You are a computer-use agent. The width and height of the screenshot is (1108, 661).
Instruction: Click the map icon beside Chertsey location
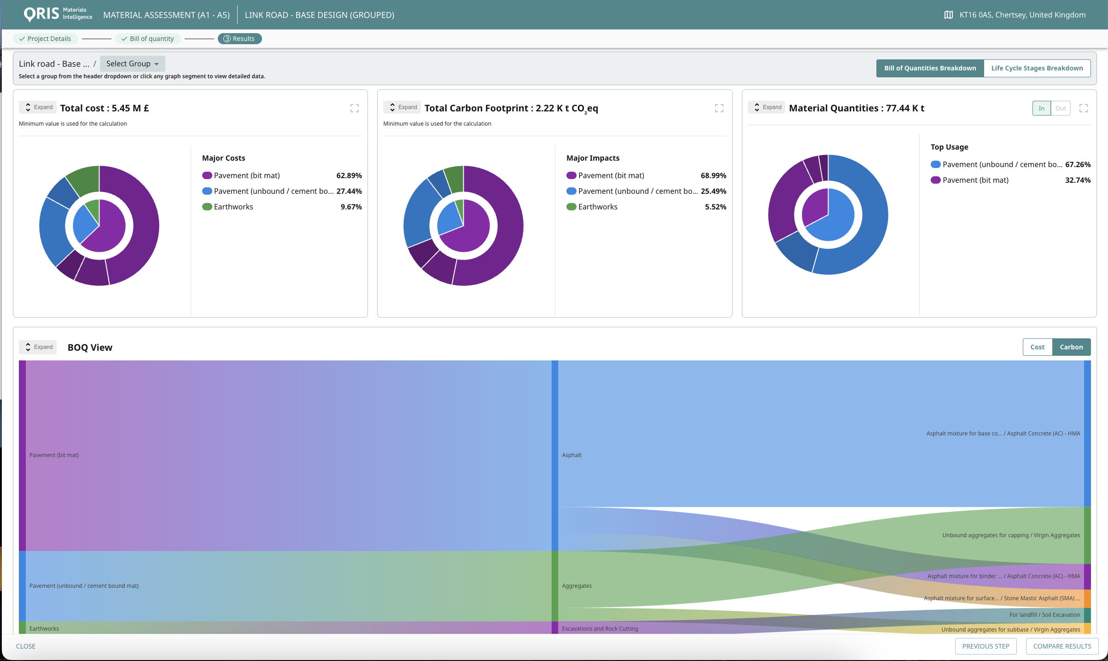click(x=948, y=15)
